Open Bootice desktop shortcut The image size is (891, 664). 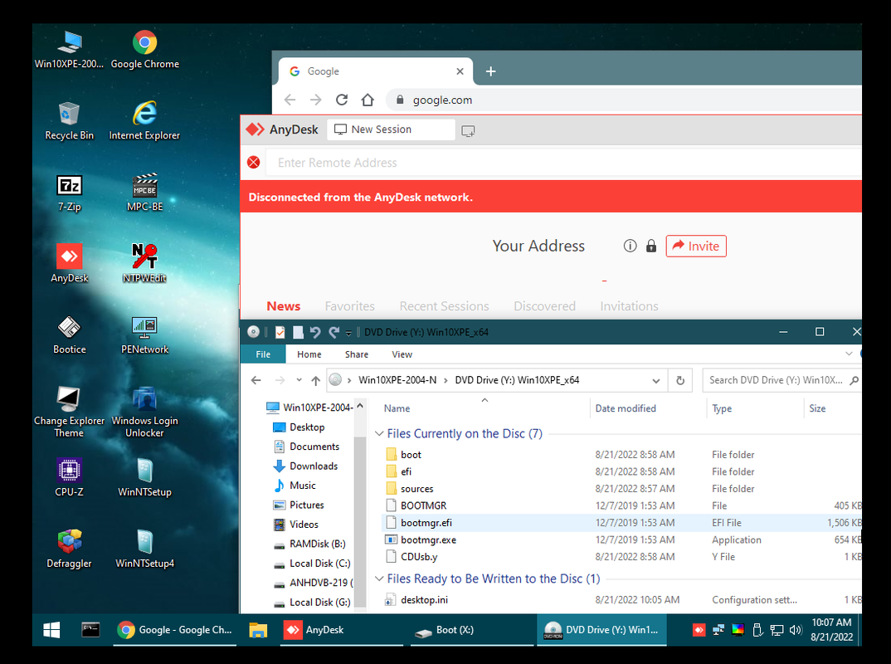[70, 335]
